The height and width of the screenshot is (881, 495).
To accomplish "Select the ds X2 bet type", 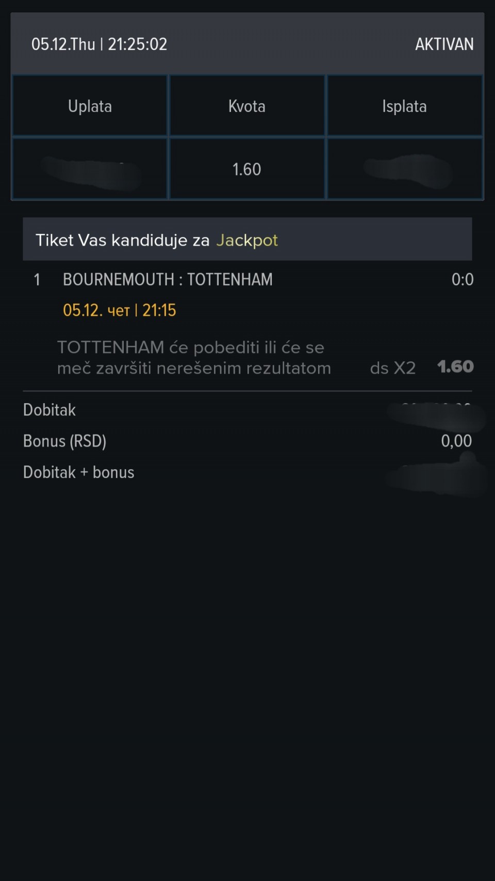I will point(392,368).
